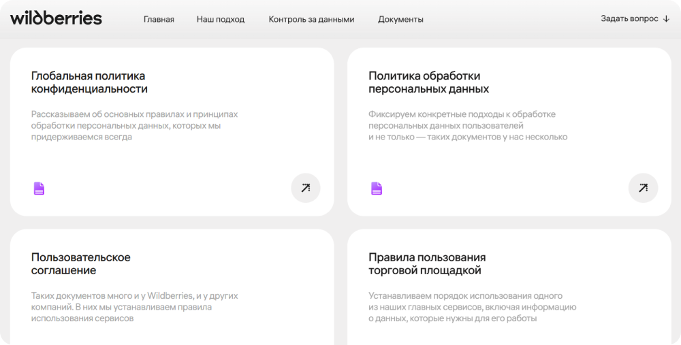Click description text starting with Фиксируем конкретные подходы

click(x=467, y=125)
